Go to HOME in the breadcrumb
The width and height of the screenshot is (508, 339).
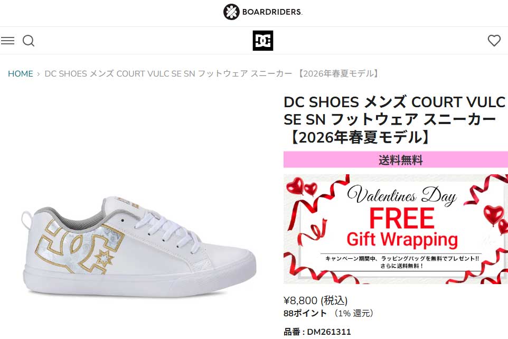click(21, 73)
